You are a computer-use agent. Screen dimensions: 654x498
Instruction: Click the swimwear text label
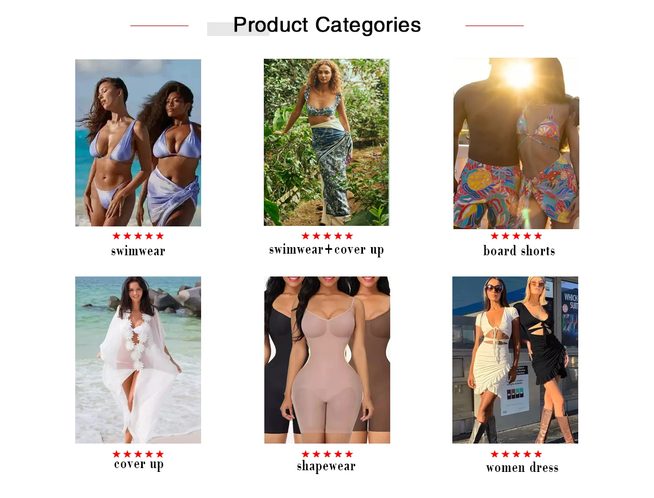[x=138, y=251]
